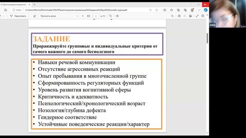Select the Практикоориентированные browser tab
This screenshot has width=246, height=138.
coord(14,5)
